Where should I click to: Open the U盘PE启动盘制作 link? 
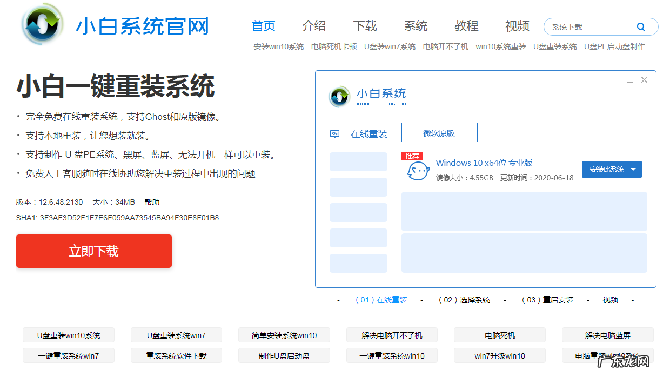coord(614,46)
